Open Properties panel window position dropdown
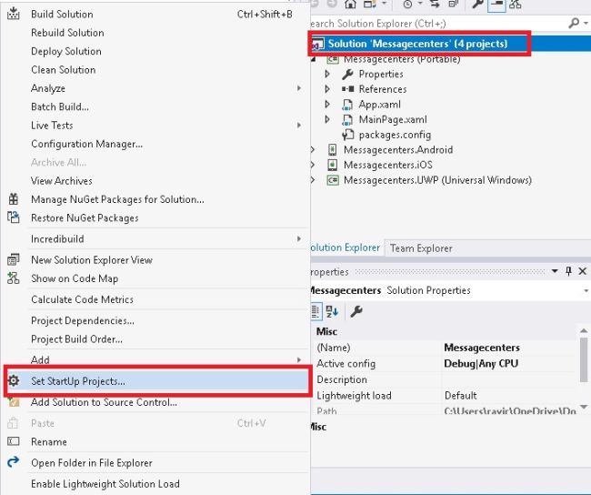The width and height of the screenshot is (591, 495). tap(555, 271)
